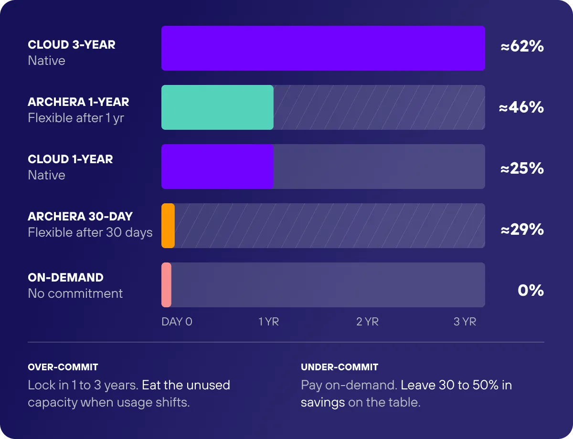Click the UNDER-COMMIT heading
The height and width of the screenshot is (439, 573).
340,367
